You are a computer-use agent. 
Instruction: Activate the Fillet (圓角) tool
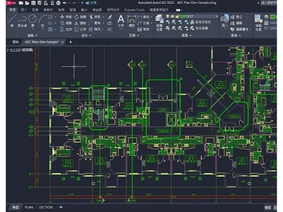(x=95, y=23)
